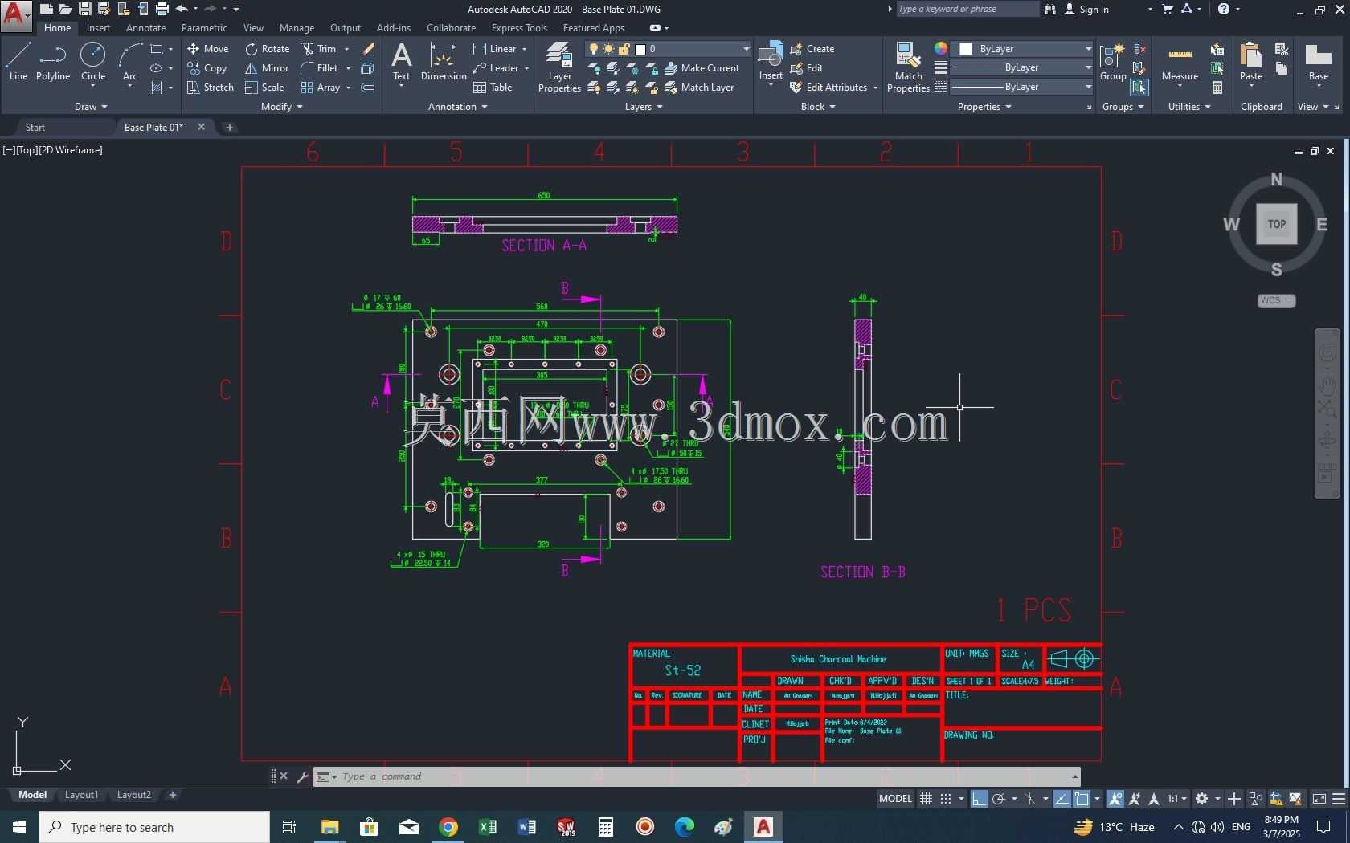1350x843 pixels.
Task: Open the layer selection dropdown
Action: coord(668,49)
